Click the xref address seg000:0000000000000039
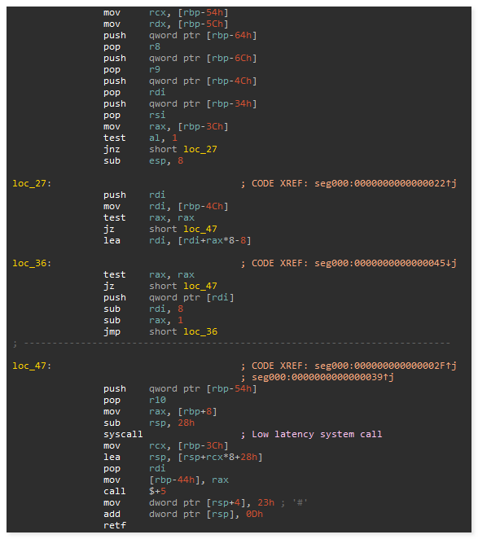Screen dimensions: 478x539 (318, 377)
